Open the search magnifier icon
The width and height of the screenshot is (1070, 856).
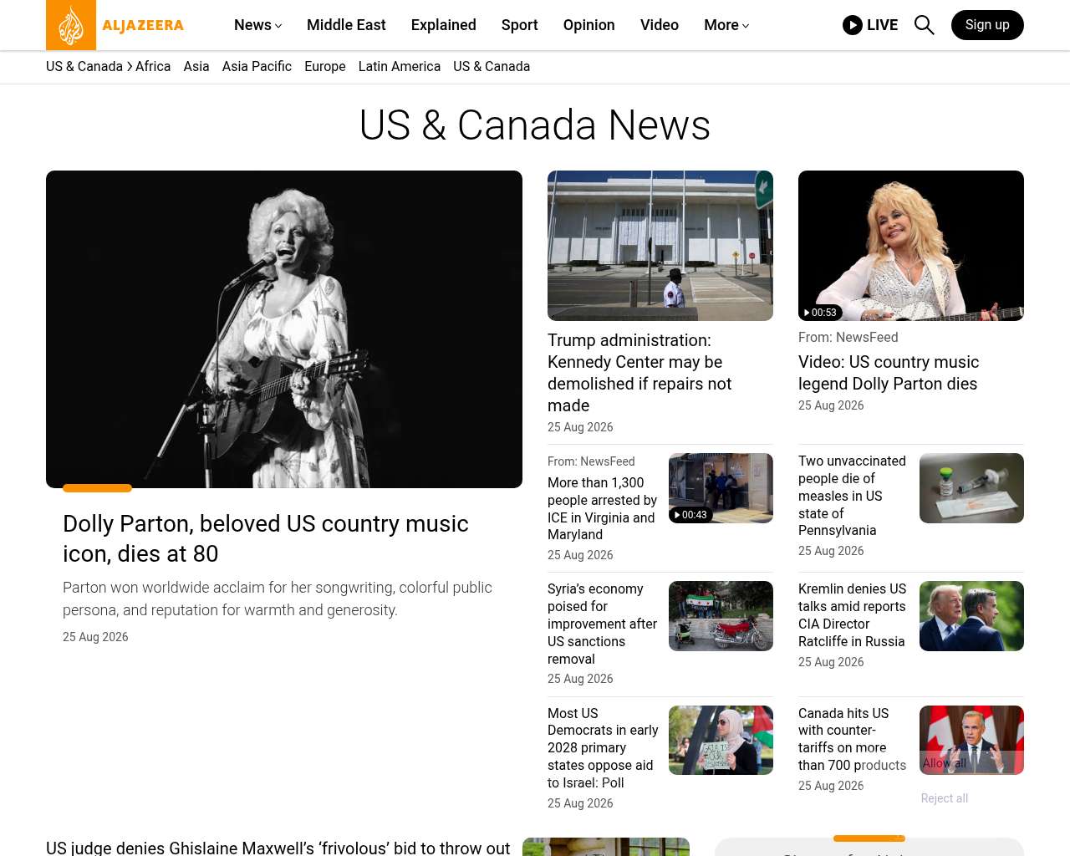pyautogui.click(x=924, y=25)
